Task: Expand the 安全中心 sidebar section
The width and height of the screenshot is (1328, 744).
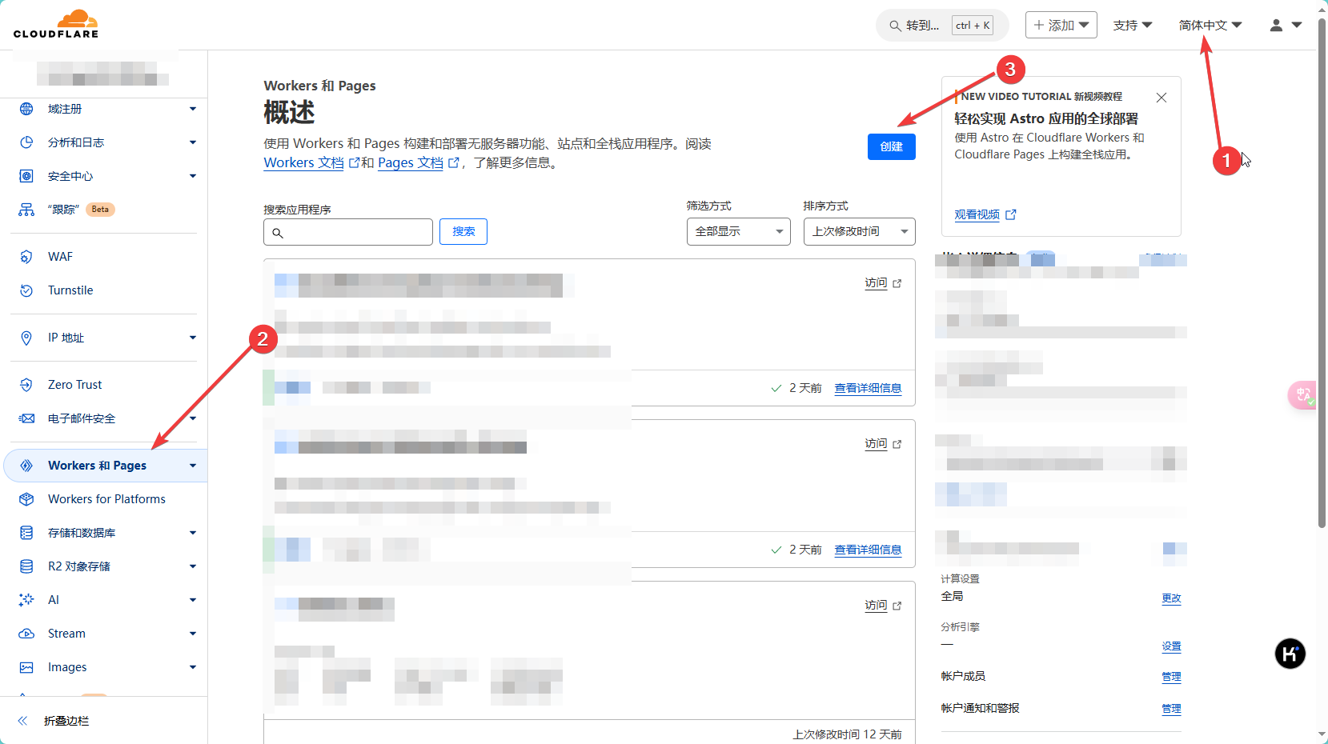Action: coord(193,176)
